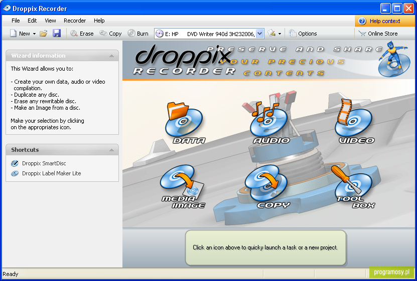Click the Erase disc toolbar button
The width and height of the screenshot is (417, 281).
coord(82,34)
